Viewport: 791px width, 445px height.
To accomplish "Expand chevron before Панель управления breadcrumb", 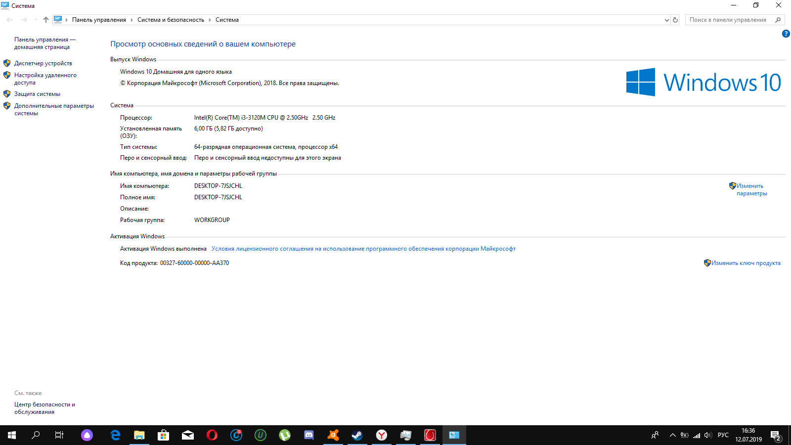I will click(x=67, y=20).
